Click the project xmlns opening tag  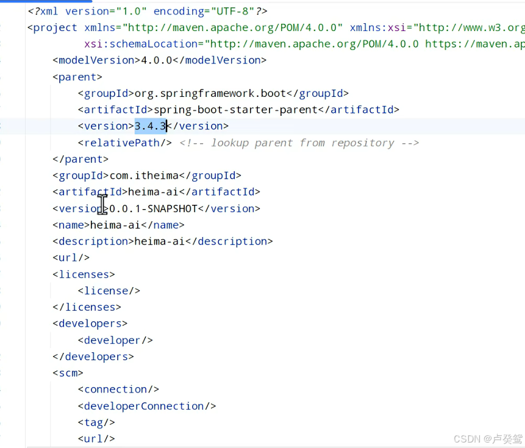click(x=276, y=28)
